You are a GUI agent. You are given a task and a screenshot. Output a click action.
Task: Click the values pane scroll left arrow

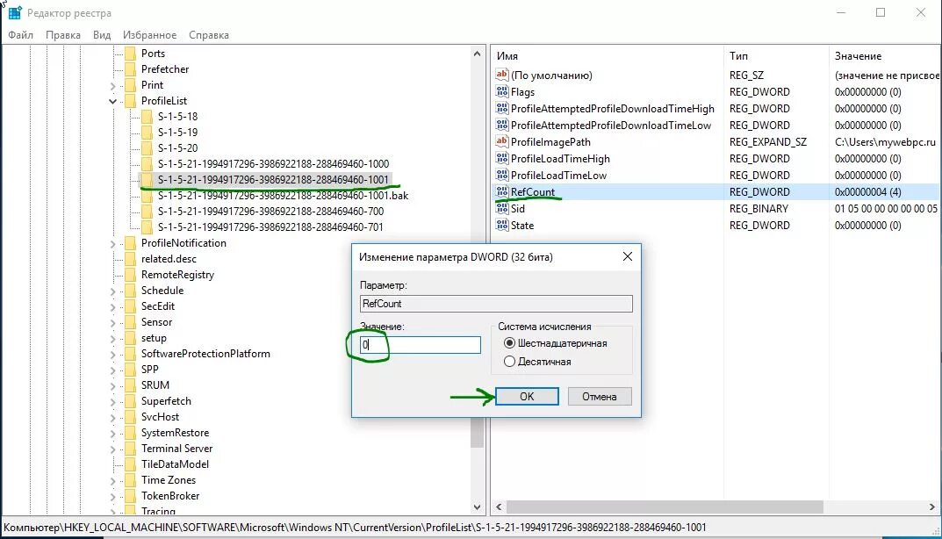(499, 507)
